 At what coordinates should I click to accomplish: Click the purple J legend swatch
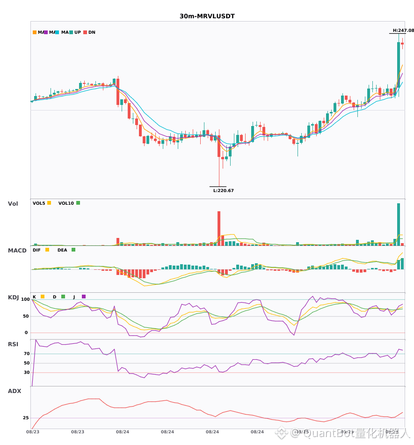84,297
